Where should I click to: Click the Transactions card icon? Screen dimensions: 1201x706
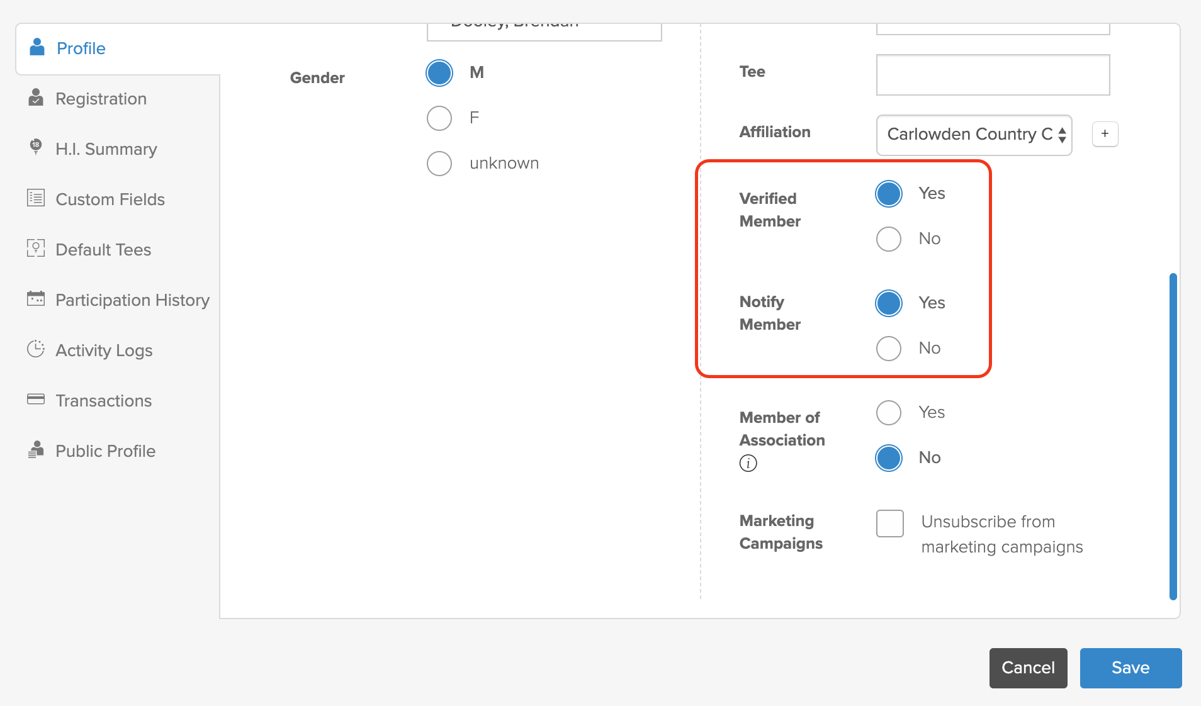pos(36,399)
